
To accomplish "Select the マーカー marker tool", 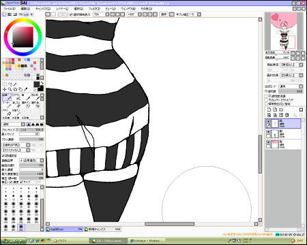I will 7,105.
